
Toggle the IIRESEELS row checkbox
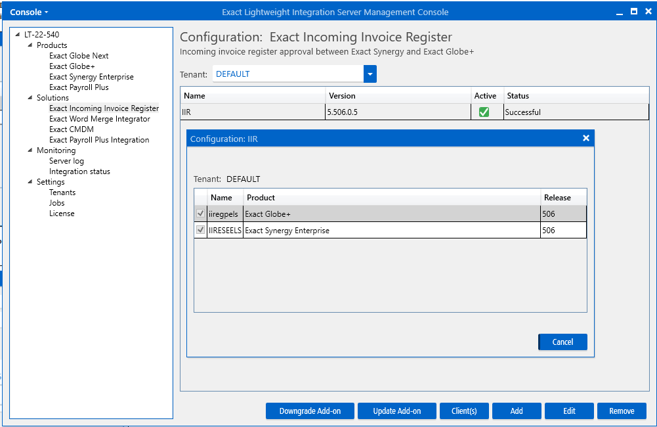point(200,230)
